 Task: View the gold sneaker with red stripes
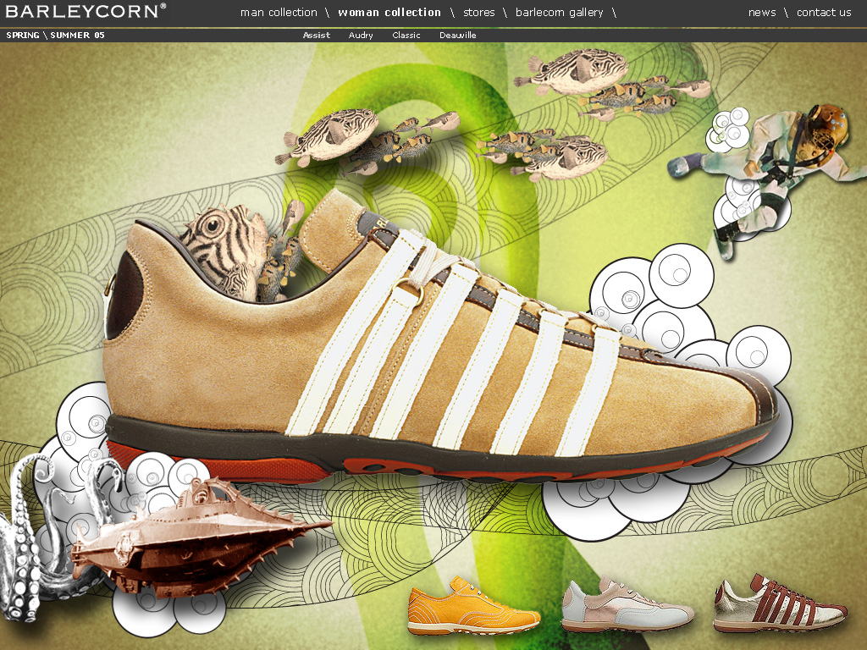tap(780, 603)
